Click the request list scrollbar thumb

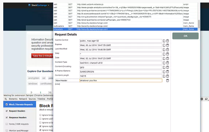tap(199, 24)
